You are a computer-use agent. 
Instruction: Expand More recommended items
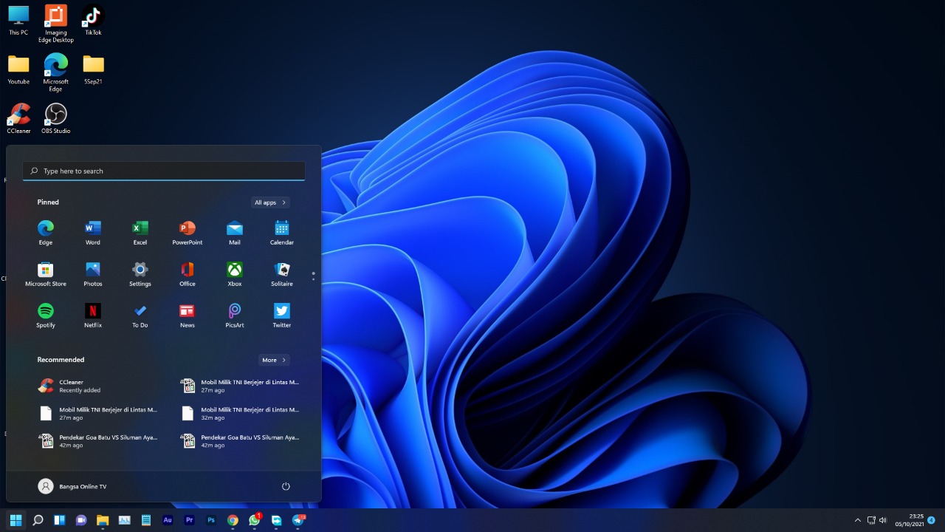coord(274,360)
